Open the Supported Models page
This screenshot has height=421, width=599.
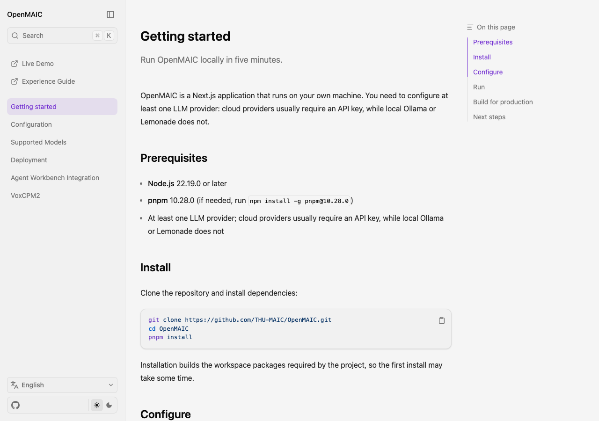[62, 142]
